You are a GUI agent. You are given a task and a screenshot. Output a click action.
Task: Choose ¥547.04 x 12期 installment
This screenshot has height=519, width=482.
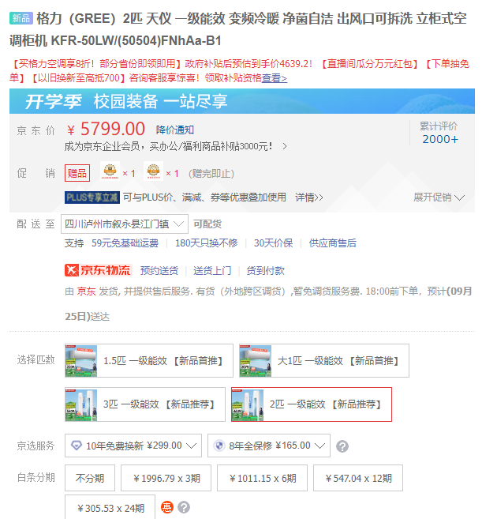[358, 478]
